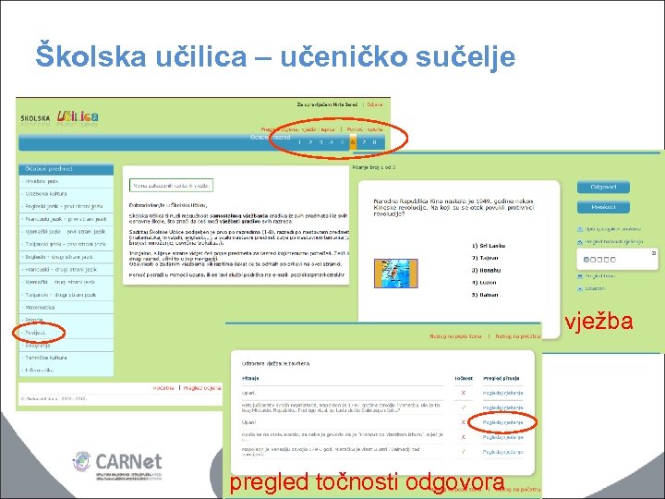
Task: Select grade 8 in the grade bar
Action: (x=374, y=142)
